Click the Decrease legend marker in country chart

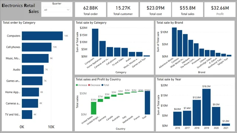[89, 85]
